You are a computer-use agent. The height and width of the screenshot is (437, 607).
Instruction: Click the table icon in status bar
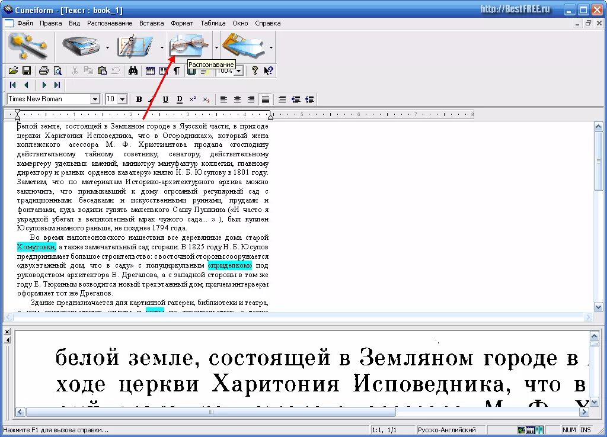click(531, 430)
